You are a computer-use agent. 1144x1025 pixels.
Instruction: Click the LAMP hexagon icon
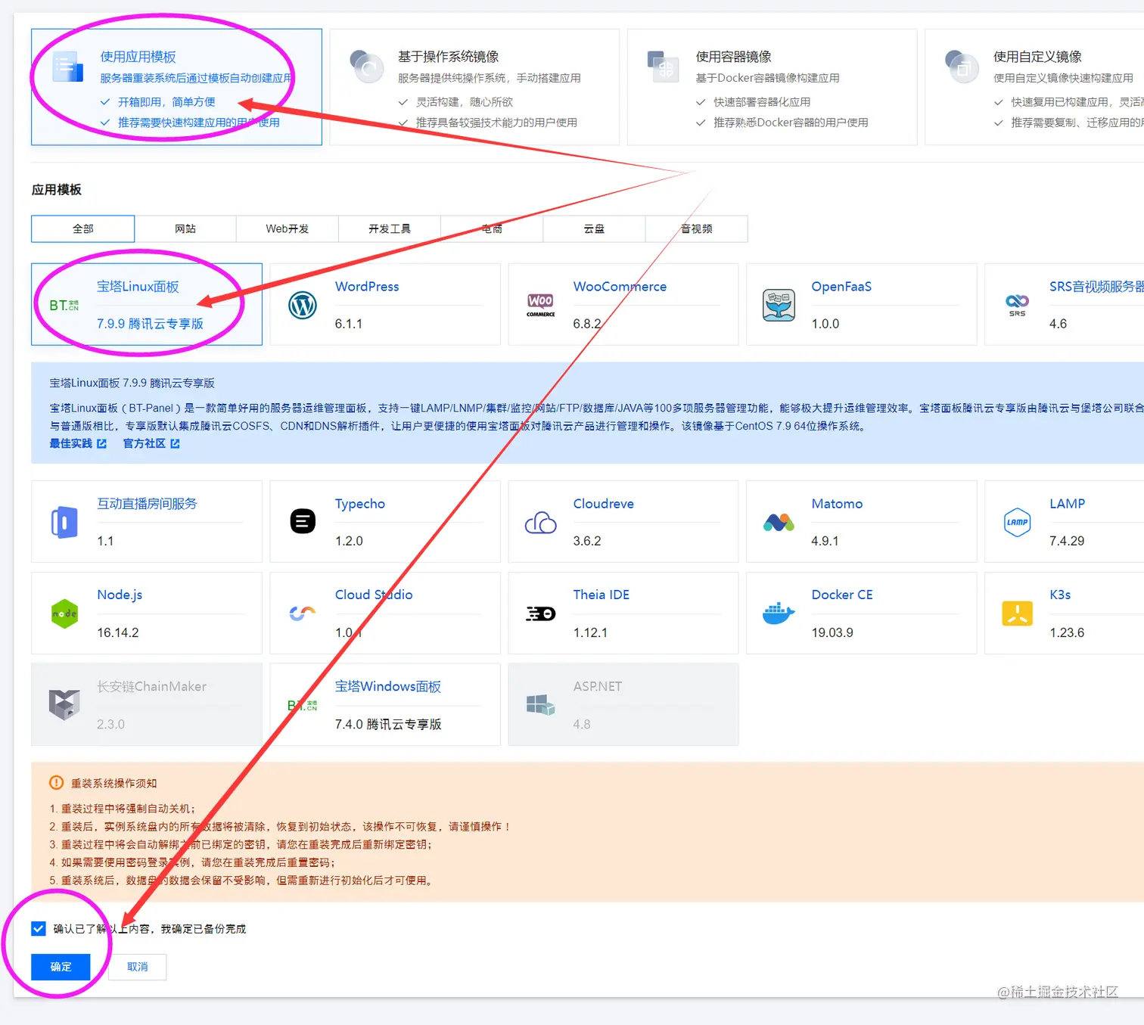1017,522
